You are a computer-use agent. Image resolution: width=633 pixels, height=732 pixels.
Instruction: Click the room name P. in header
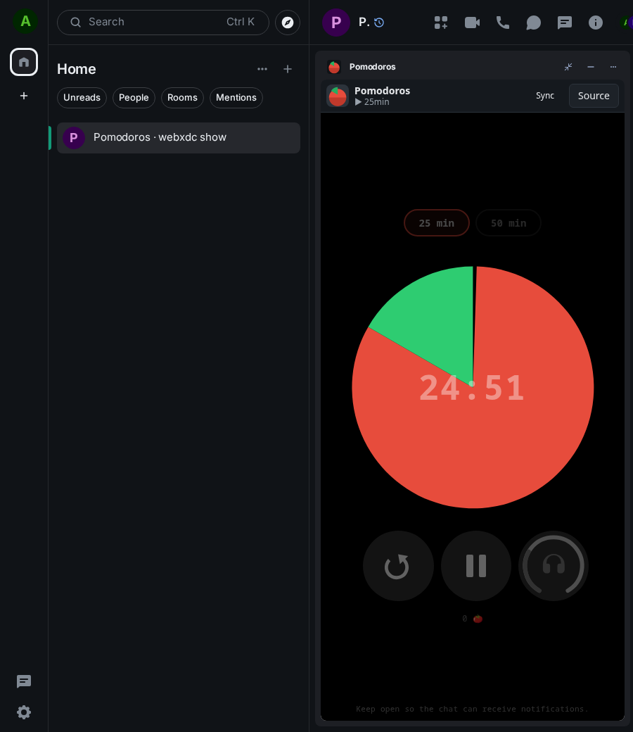click(364, 22)
